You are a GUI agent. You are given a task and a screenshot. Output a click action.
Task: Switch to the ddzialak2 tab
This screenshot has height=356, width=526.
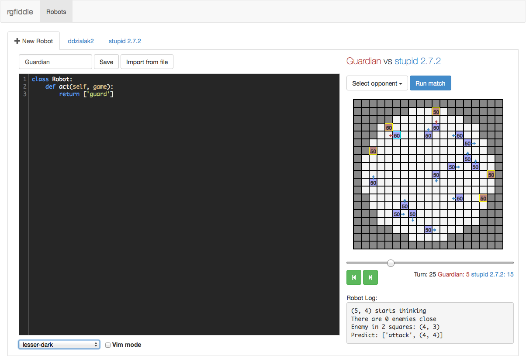[81, 41]
